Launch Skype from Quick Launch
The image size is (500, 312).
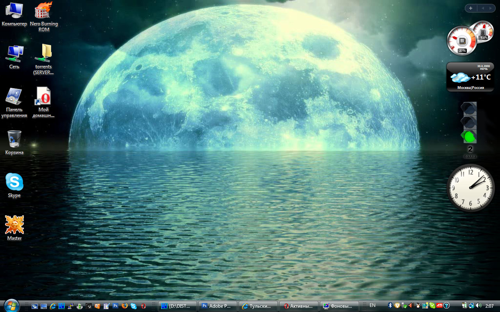pos(134,306)
